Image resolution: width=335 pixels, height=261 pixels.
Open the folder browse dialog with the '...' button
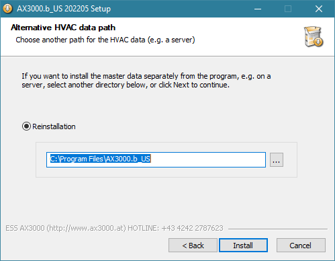[x=277, y=159]
